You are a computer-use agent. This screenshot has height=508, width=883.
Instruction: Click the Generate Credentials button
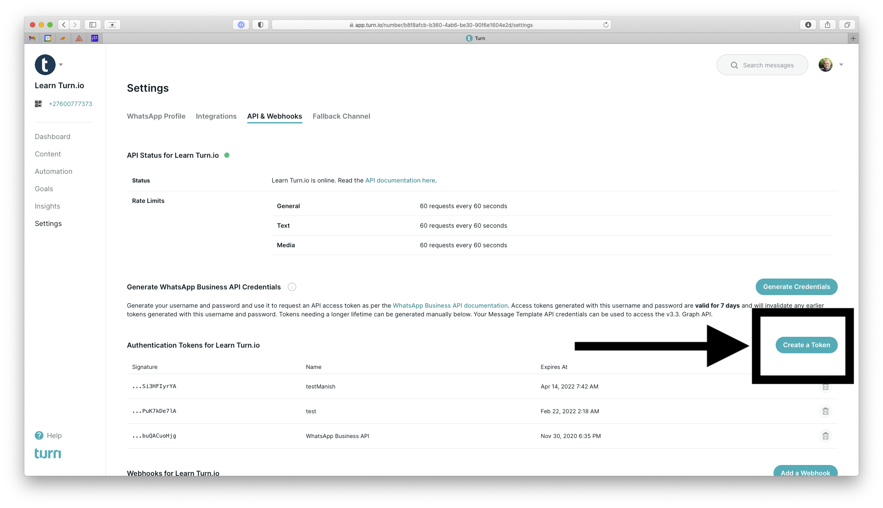pos(796,287)
